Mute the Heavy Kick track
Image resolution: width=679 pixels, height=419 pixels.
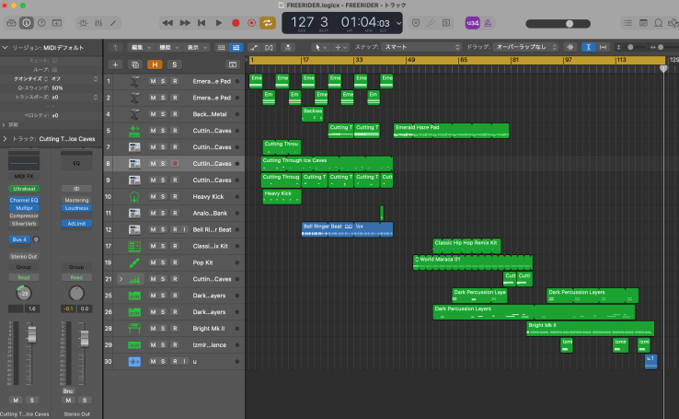[x=154, y=196]
